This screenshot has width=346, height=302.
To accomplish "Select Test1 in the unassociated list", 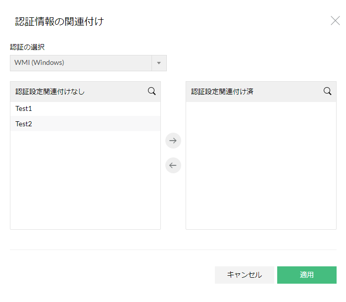I will tap(24, 109).
